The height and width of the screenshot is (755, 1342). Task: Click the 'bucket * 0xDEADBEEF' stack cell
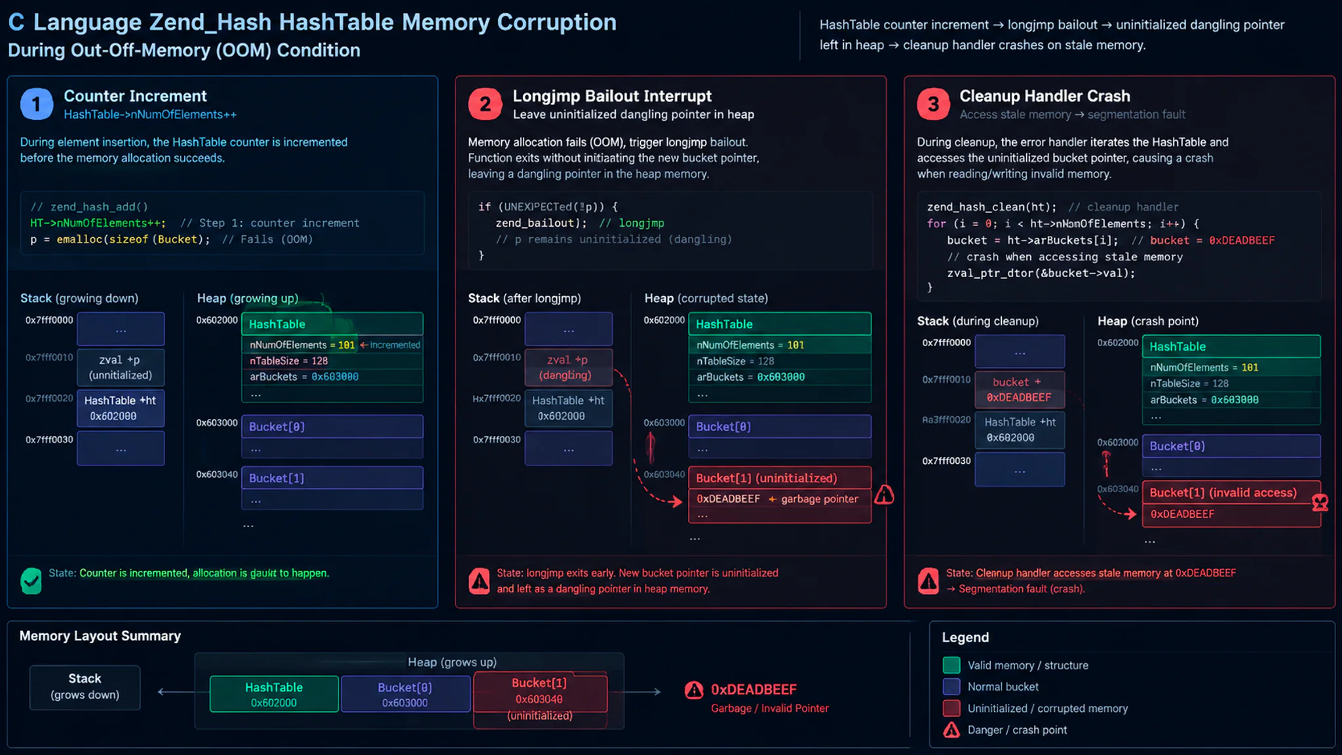[x=1020, y=390]
